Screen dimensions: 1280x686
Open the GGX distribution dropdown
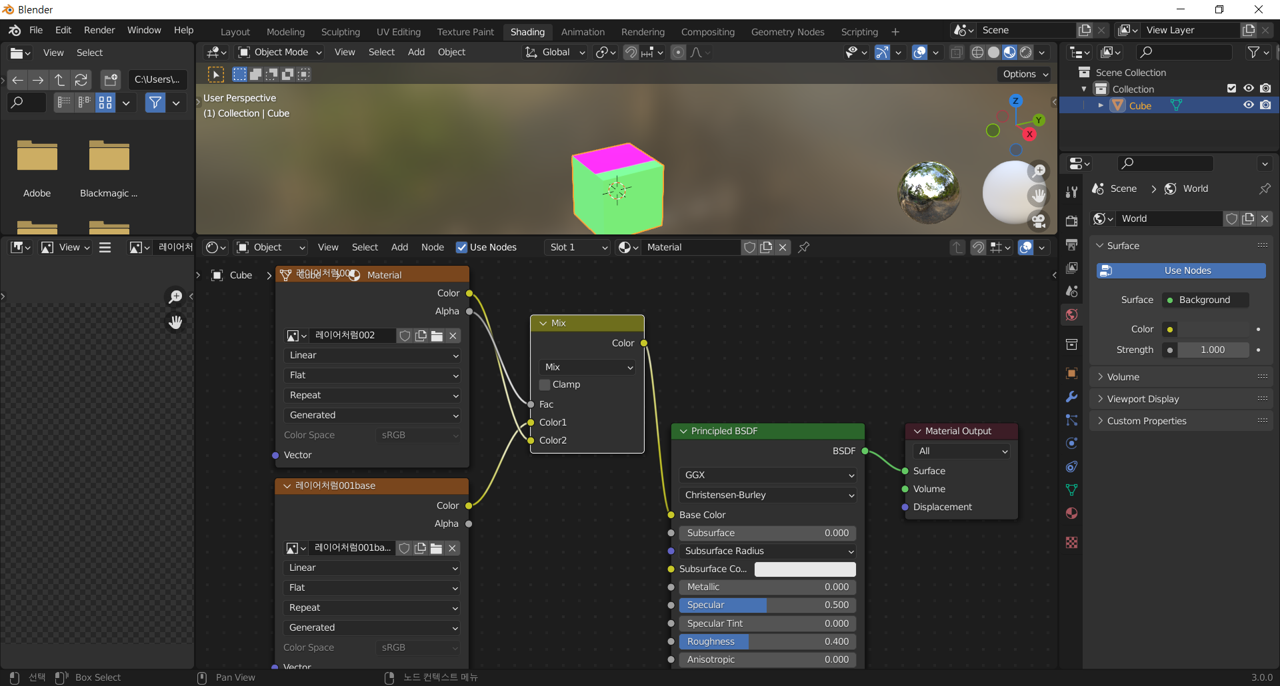point(767,475)
